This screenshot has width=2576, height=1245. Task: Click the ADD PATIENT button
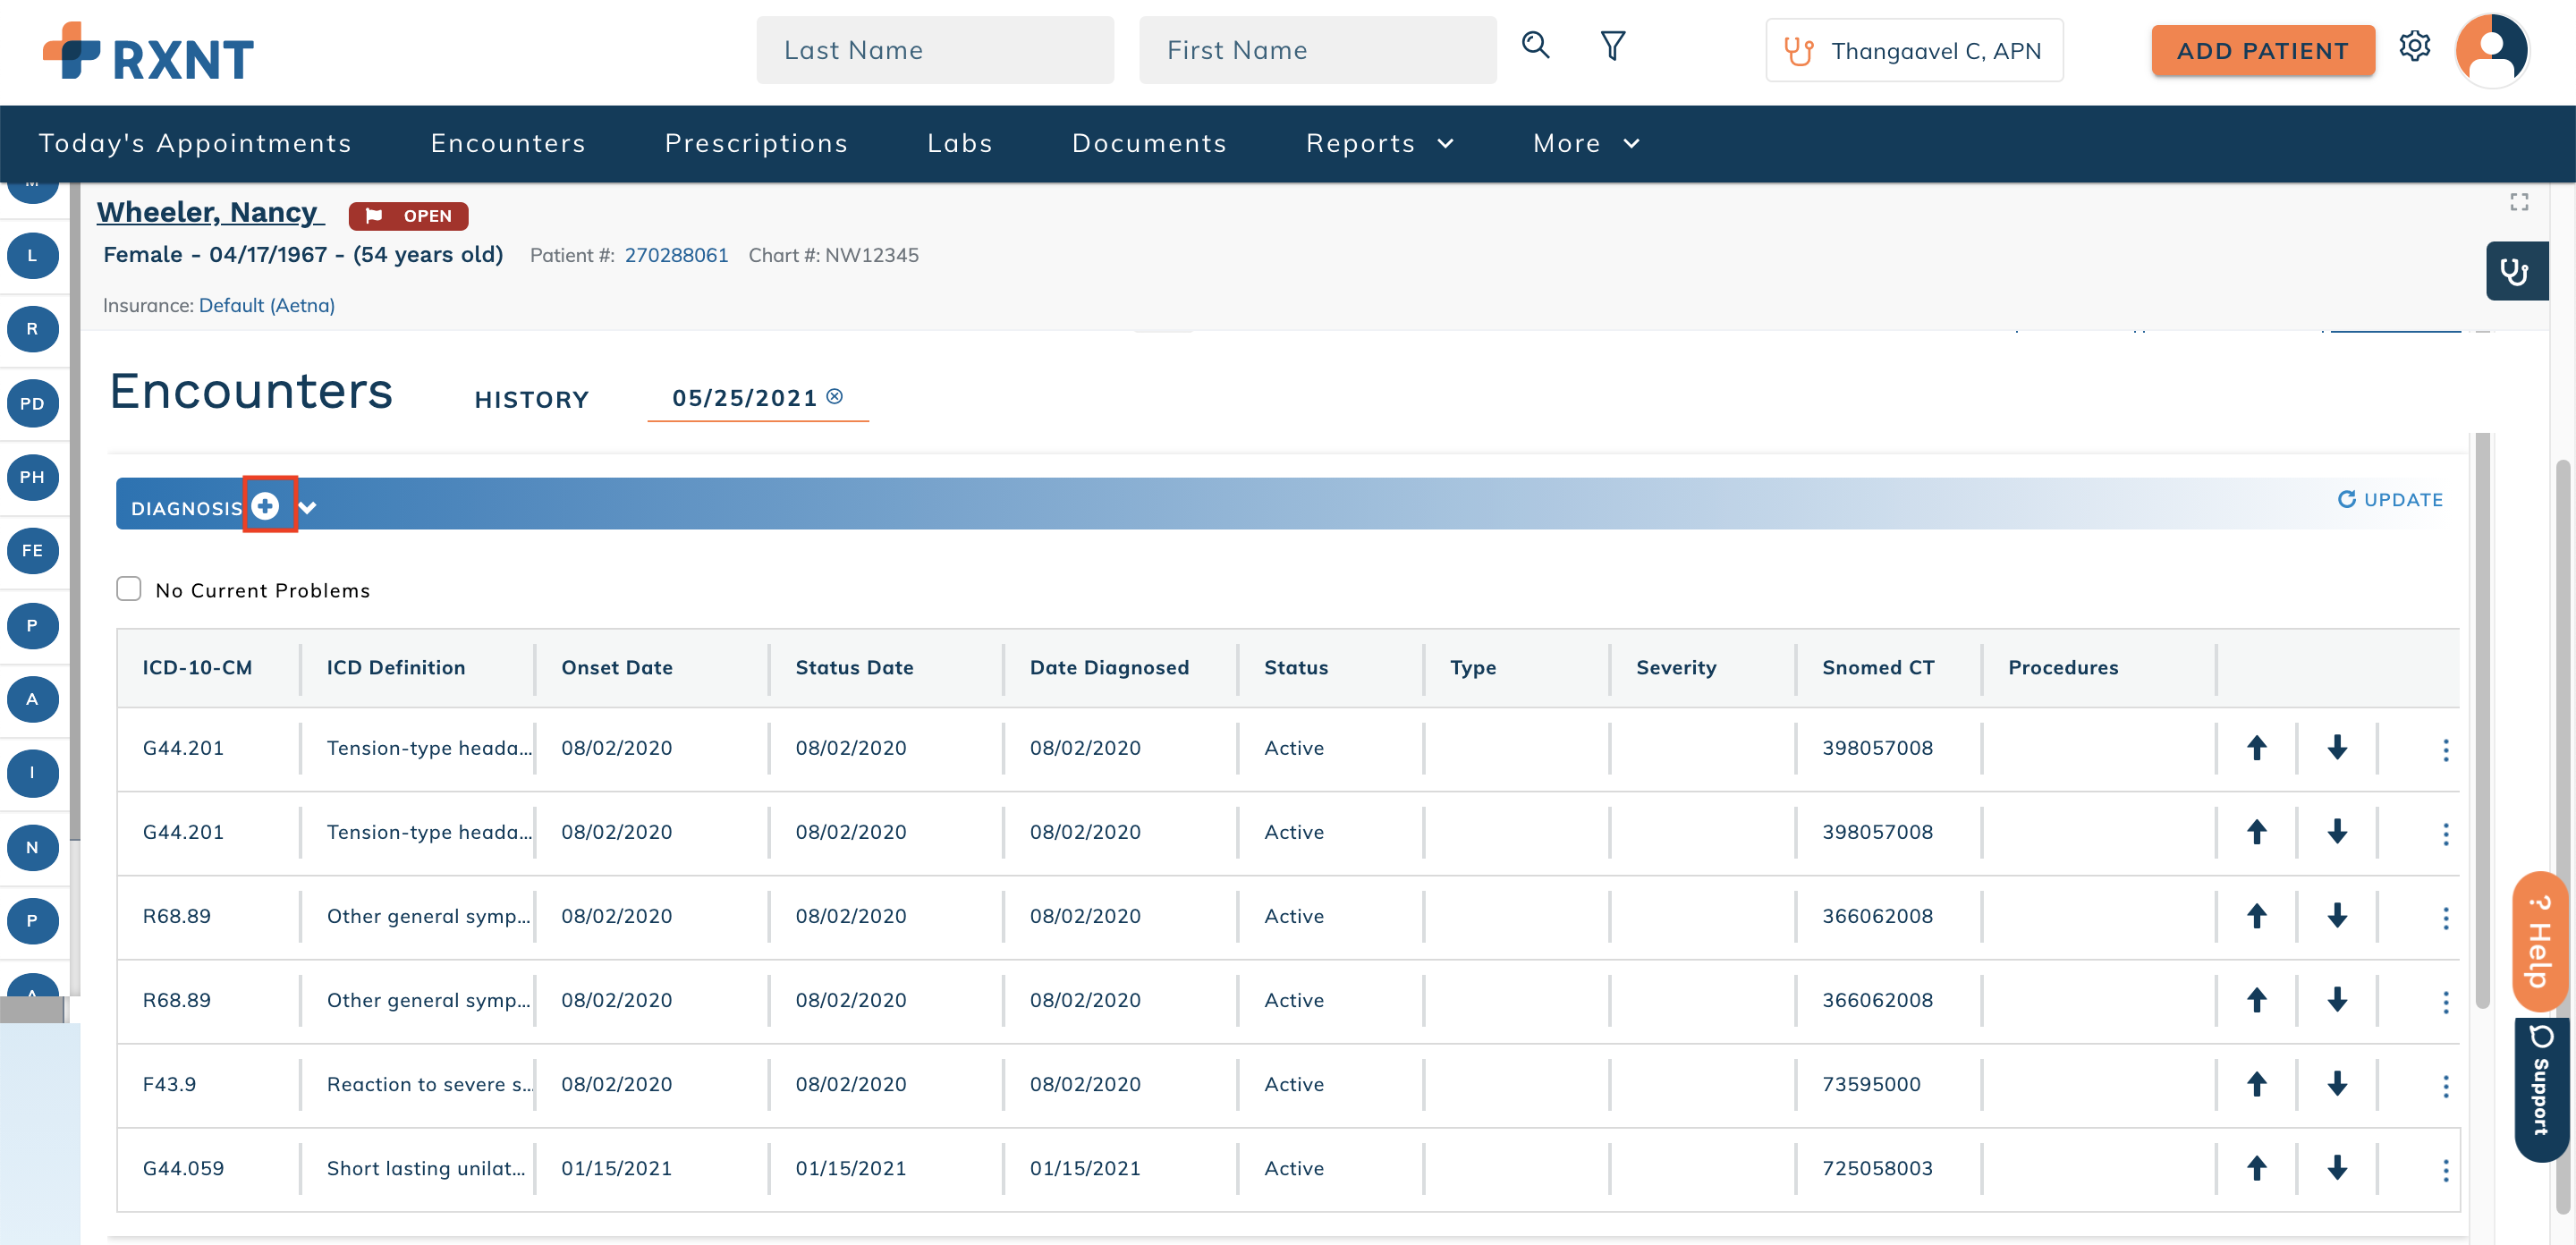(x=2262, y=50)
